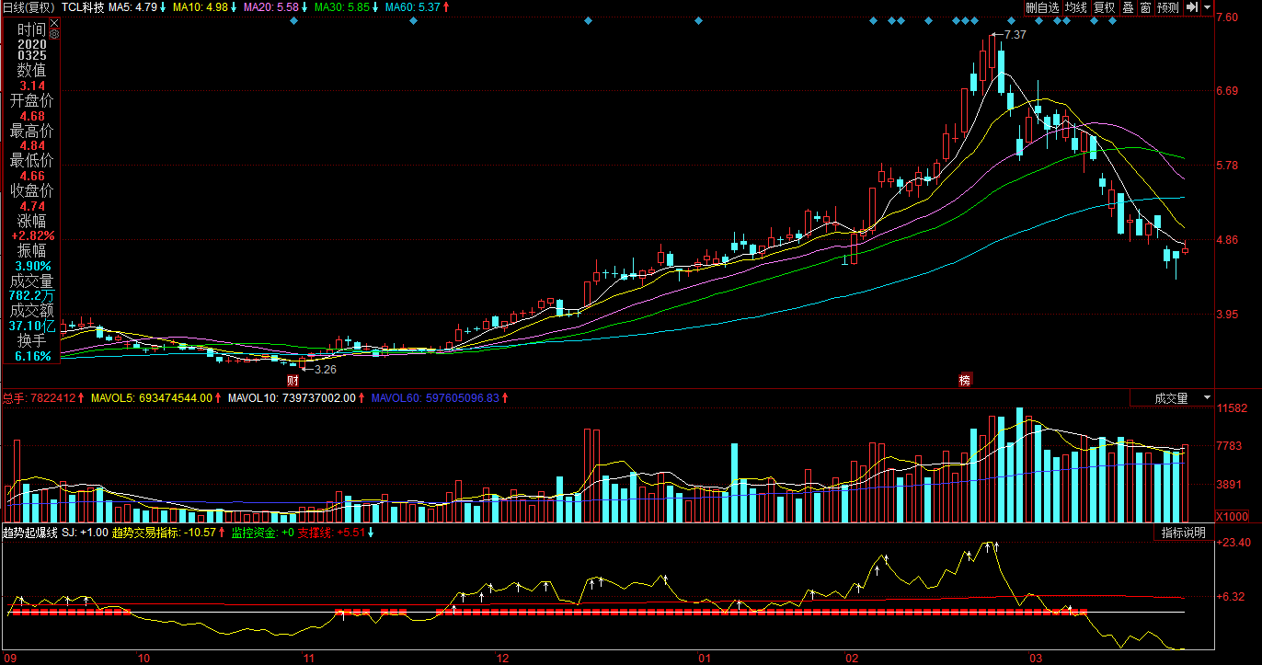The width and height of the screenshot is (1262, 665).
Task: Click the 09 month label on time axis
Action: pyautogui.click(x=8, y=659)
